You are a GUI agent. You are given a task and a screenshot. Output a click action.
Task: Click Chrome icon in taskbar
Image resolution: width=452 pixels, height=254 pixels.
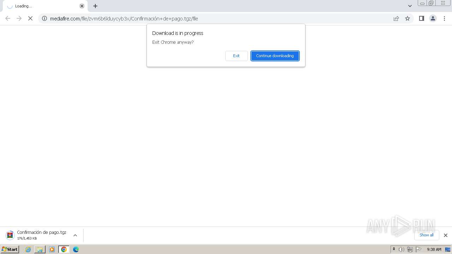64,249
